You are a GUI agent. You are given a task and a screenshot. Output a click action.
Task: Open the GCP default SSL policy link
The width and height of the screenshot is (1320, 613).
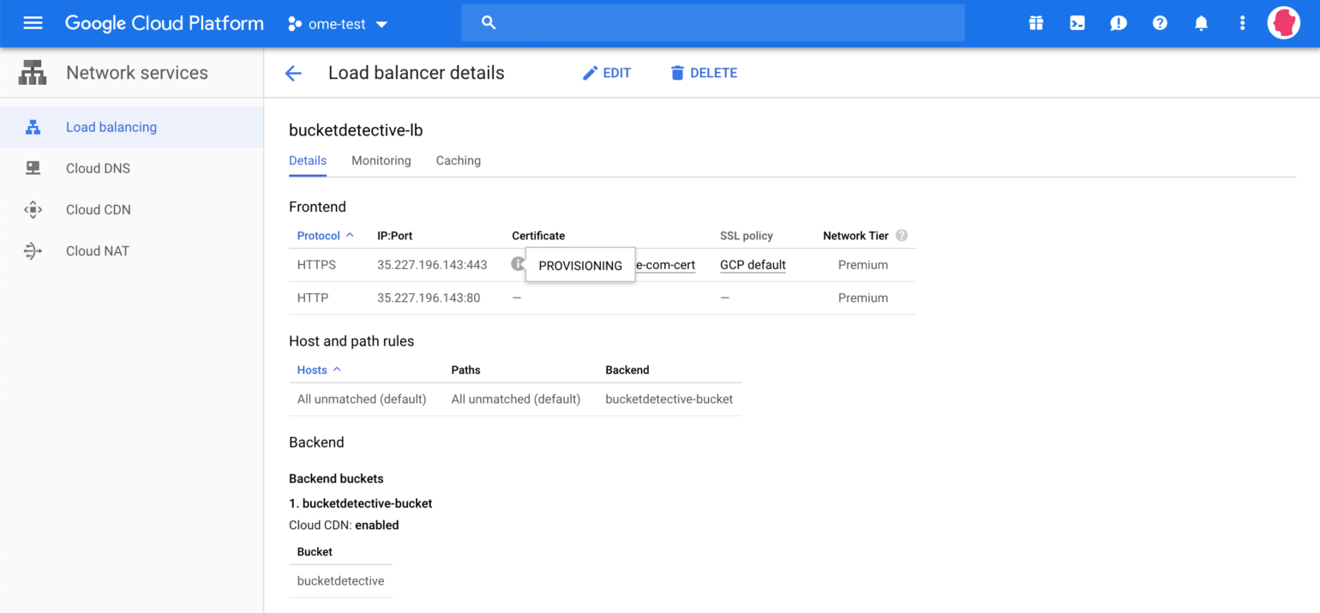pos(753,265)
